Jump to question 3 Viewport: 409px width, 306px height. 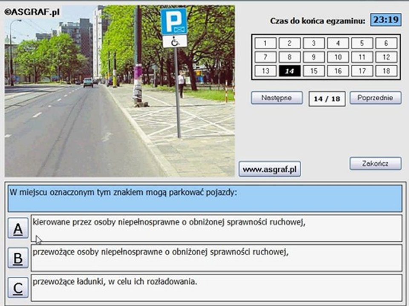[x=314, y=43]
